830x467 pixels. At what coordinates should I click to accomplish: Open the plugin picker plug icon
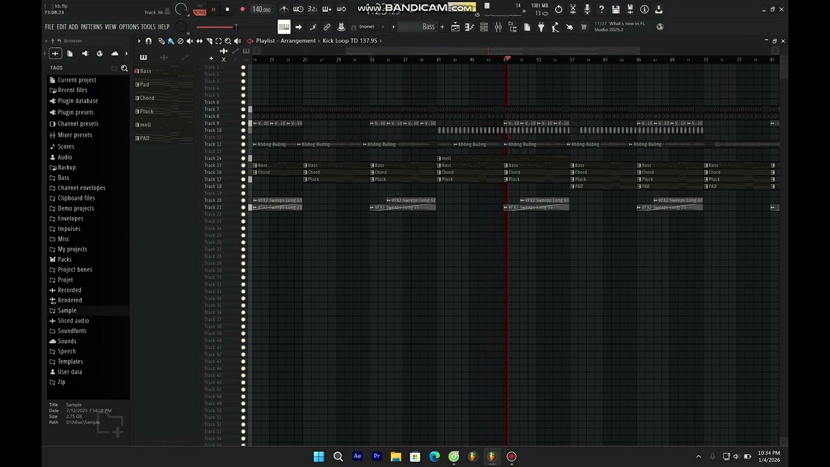(x=541, y=27)
